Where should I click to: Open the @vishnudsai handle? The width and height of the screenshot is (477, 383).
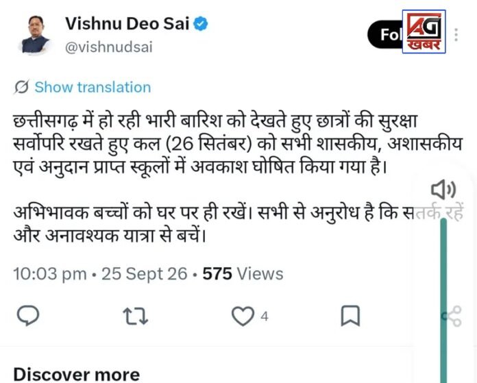[x=108, y=47]
